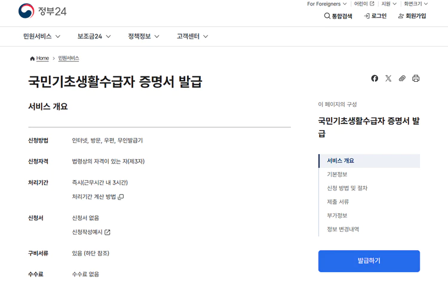This screenshot has width=448, height=286.
Task: Expand the 보조금24 menu
Action: click(94, 36)
